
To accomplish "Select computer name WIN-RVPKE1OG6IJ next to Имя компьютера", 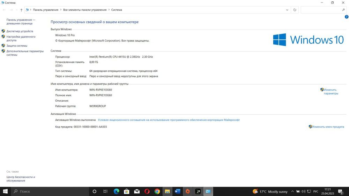I will (x=101, y=90).
